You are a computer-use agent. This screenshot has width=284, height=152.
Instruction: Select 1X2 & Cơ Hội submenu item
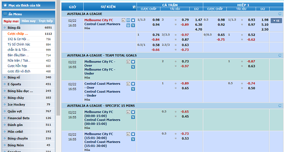[28, 39]
